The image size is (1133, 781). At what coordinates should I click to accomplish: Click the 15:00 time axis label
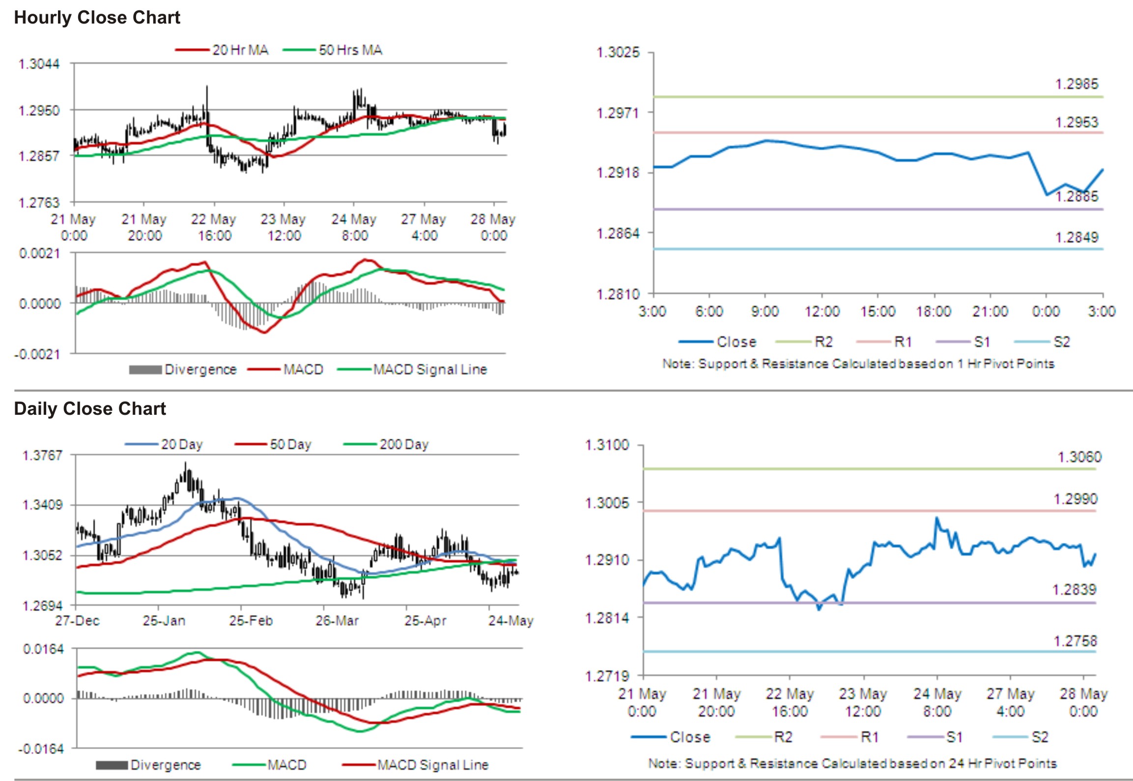point(878,311)
